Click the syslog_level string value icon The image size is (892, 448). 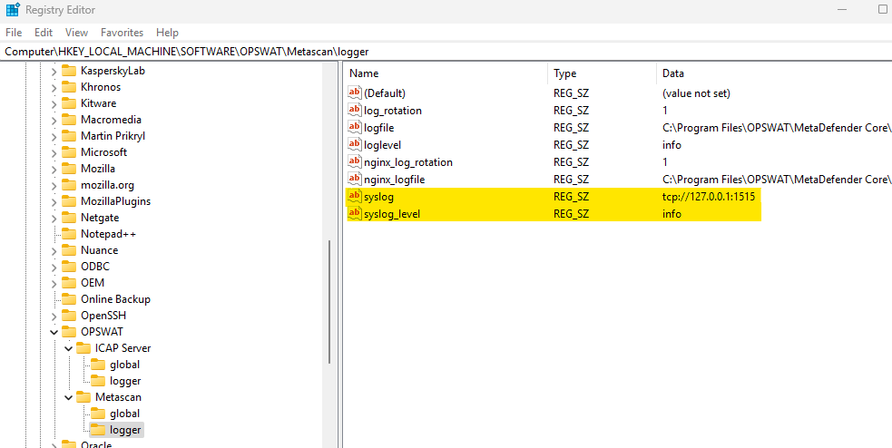(x=355, y=214)
